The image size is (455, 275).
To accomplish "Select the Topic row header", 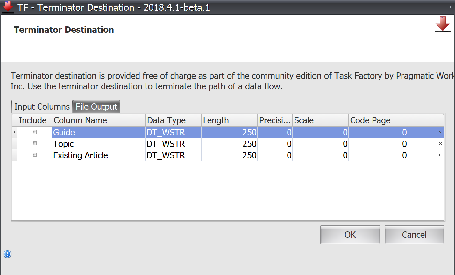I will pos(14,144).
